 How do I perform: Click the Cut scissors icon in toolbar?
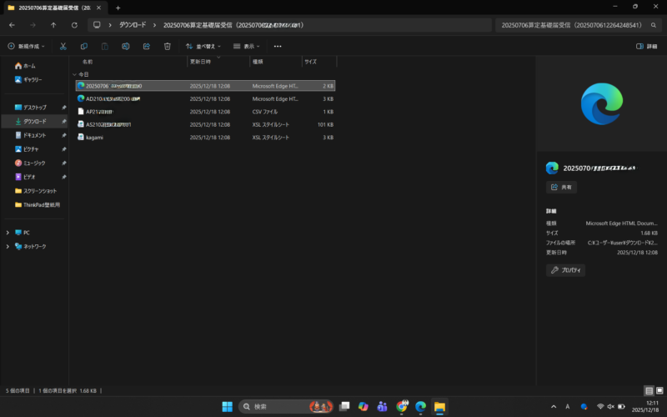coord(63,47)
